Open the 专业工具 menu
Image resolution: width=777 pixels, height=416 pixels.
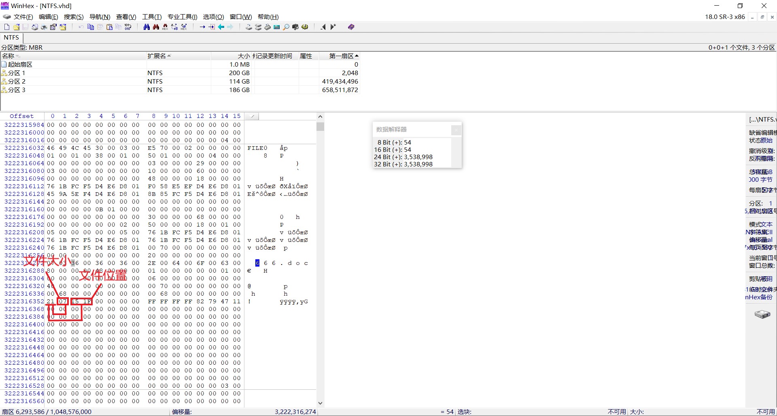[x=182, y=17]
